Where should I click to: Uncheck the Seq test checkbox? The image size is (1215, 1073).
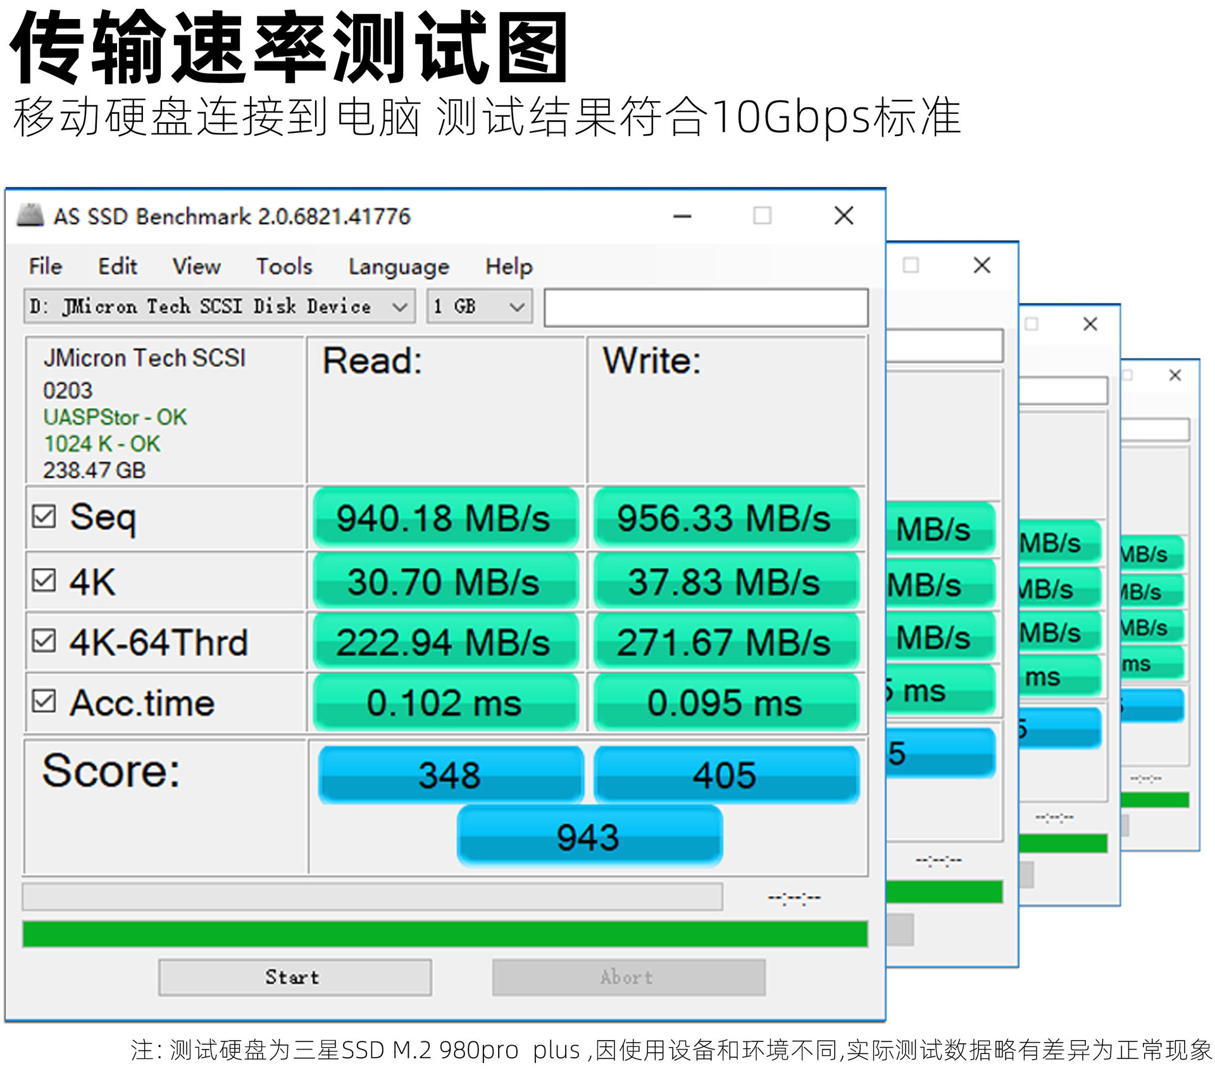[x=44, y=516]
